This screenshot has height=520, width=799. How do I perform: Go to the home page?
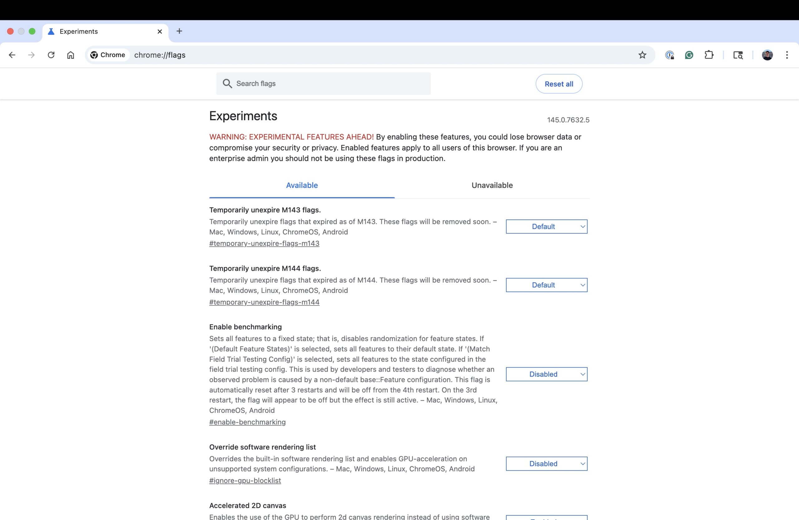[71, 55]
